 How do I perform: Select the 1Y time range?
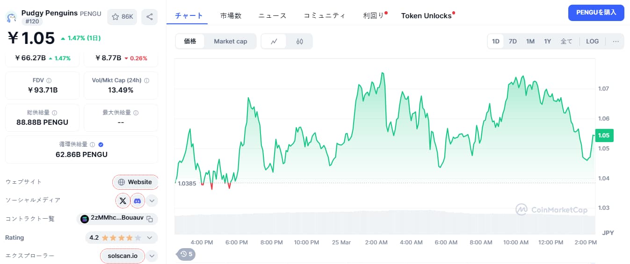coord(548,41)
